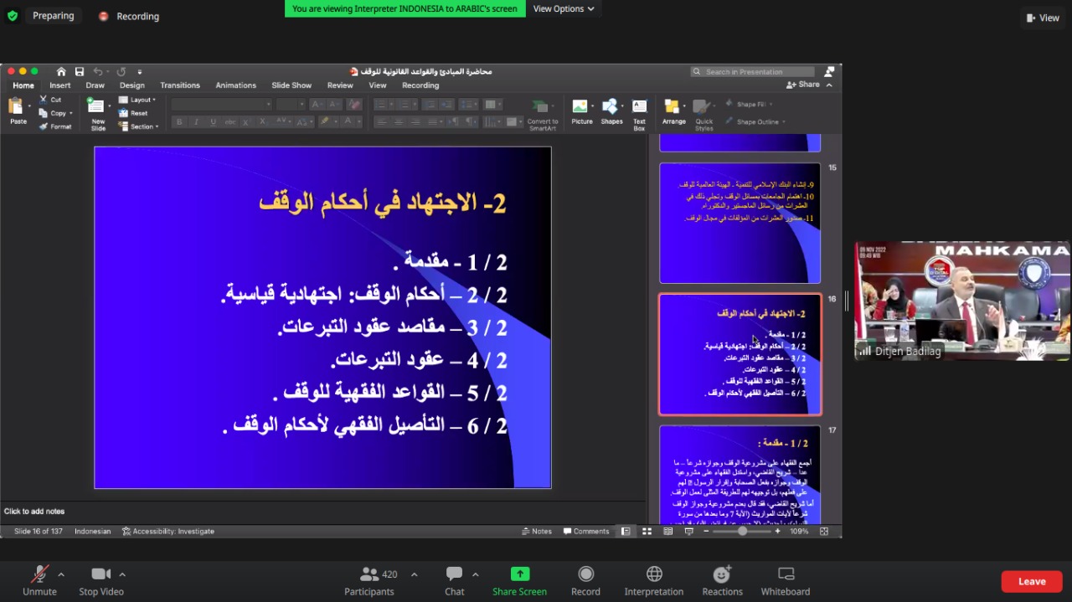Click the Redo arrow icon
The height and width of the screenshot is (602, 1072).
coord(121,72)
